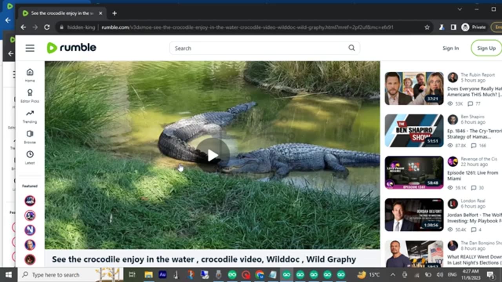Open Latest in the sidebar

click(x=30, y=157)
